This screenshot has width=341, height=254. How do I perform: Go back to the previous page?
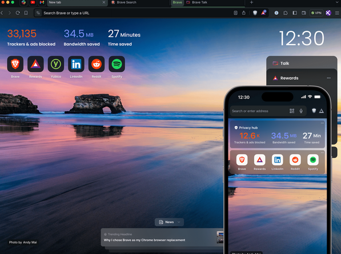click(2, 13)
